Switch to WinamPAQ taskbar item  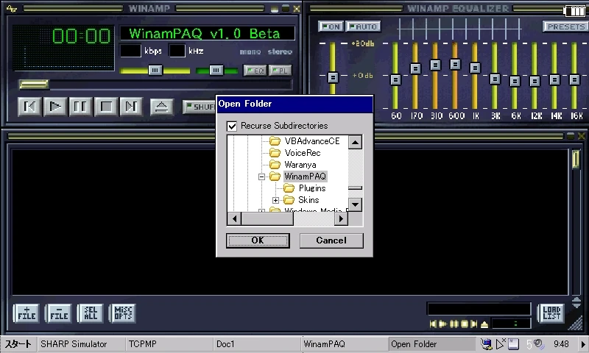345,344
